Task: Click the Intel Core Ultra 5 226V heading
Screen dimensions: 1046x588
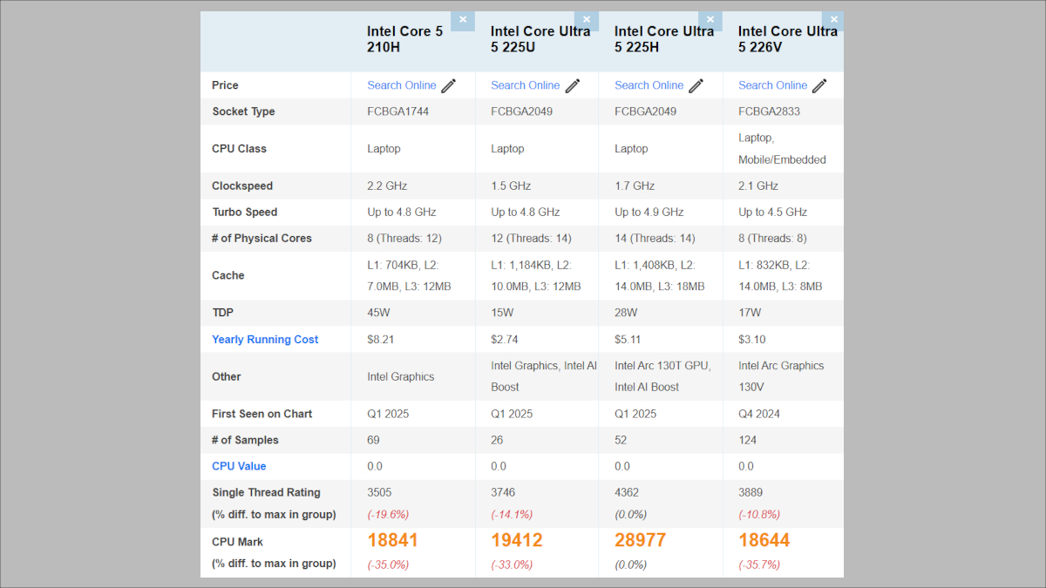Action: 787,39
